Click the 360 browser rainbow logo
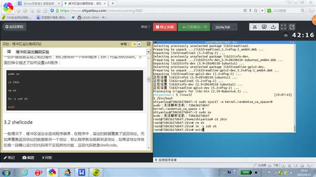The height and width of the screenshot is (177, 316). tap(8, 7)
